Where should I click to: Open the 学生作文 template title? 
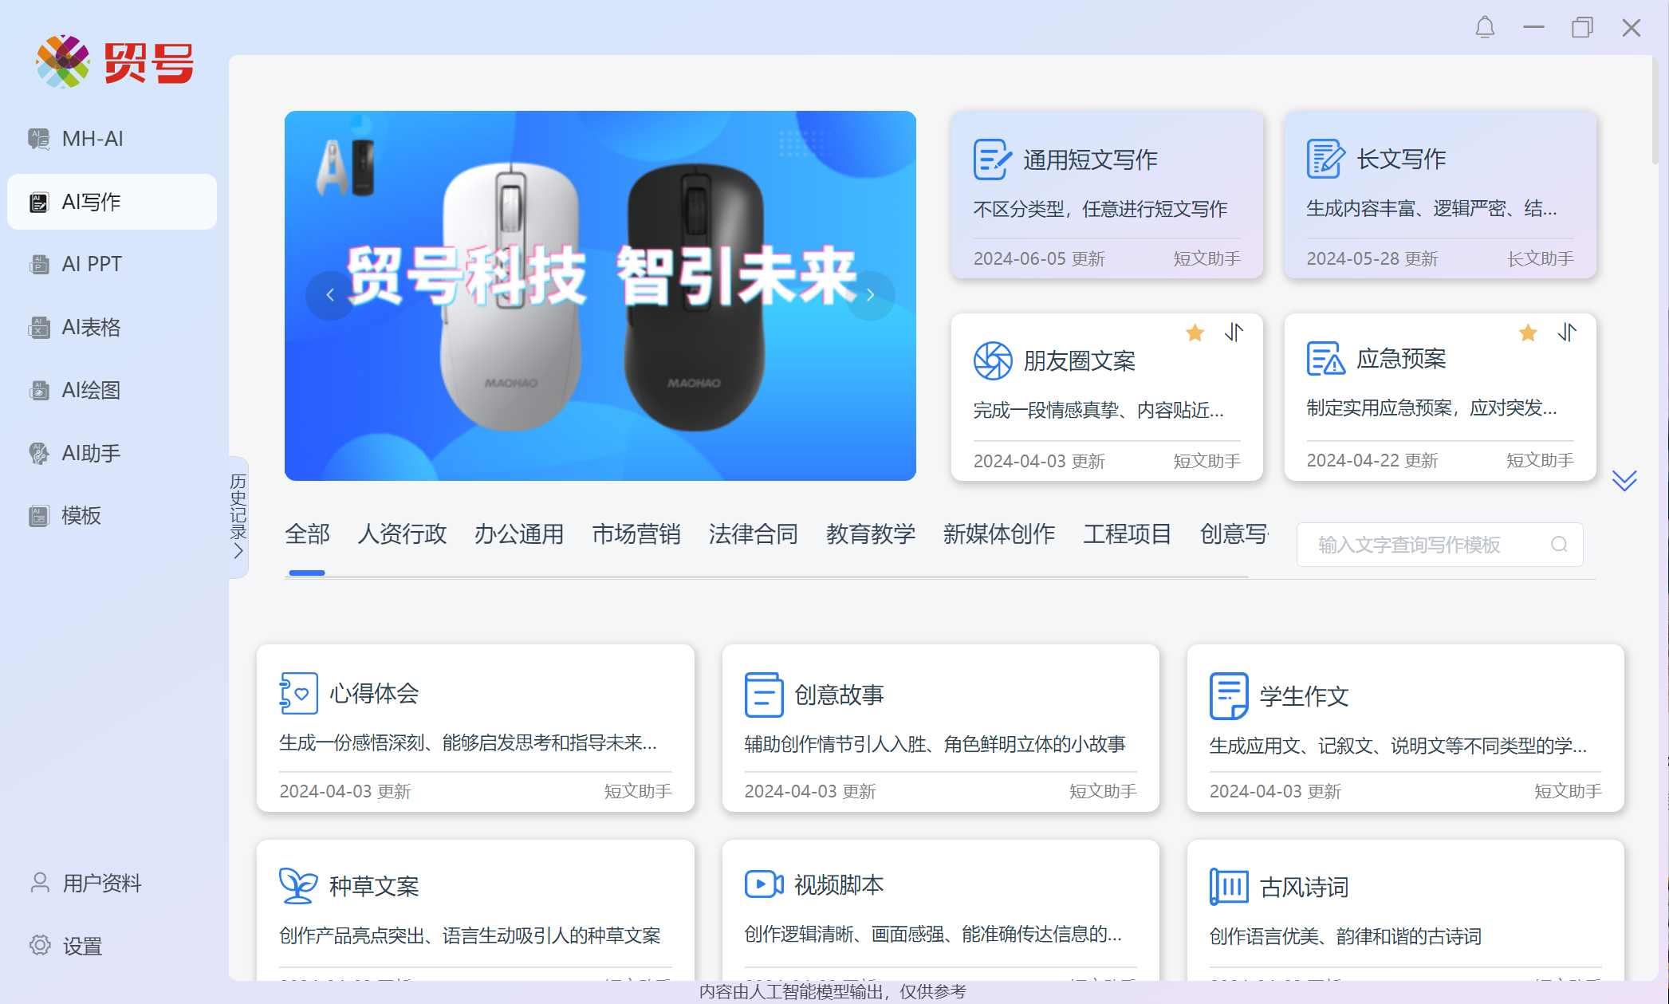pos(1304,696)
